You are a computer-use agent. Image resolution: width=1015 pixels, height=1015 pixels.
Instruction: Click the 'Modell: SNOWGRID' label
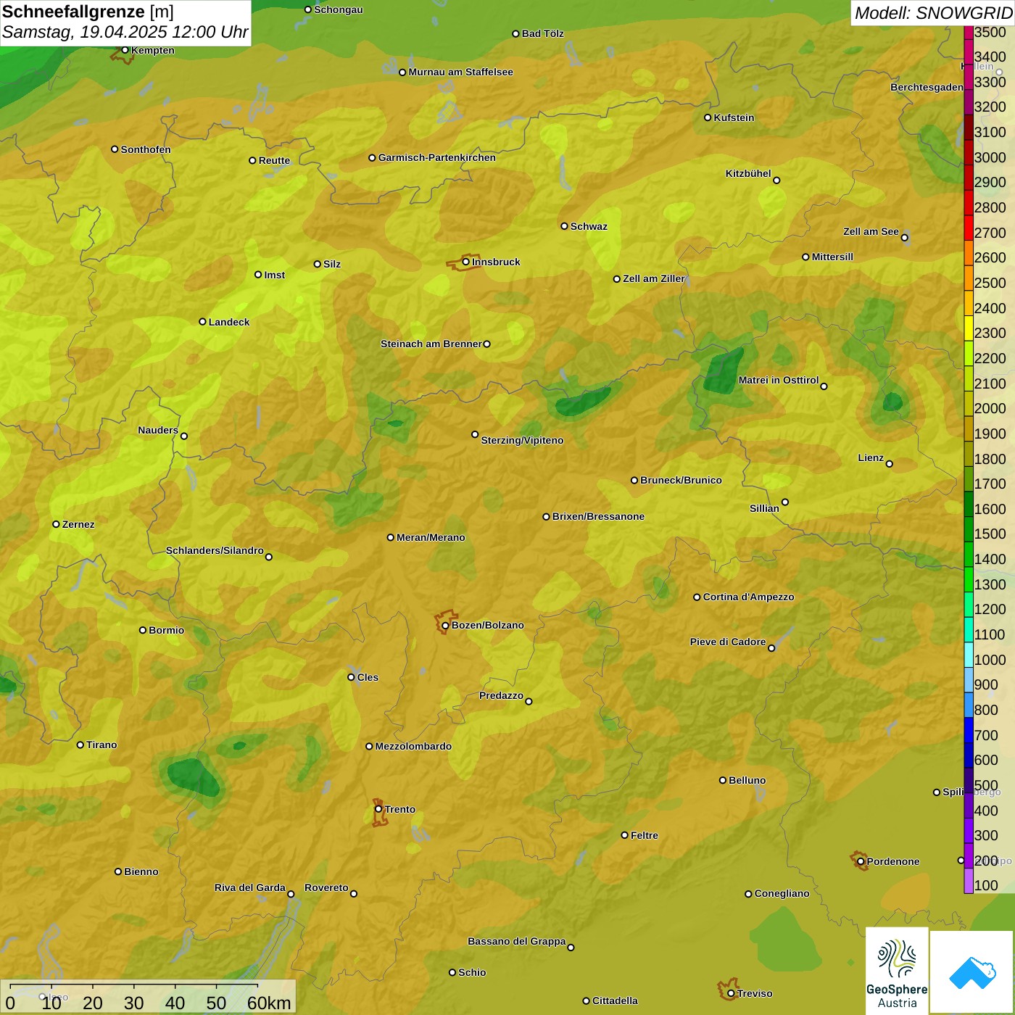click(x=933, y=13)
